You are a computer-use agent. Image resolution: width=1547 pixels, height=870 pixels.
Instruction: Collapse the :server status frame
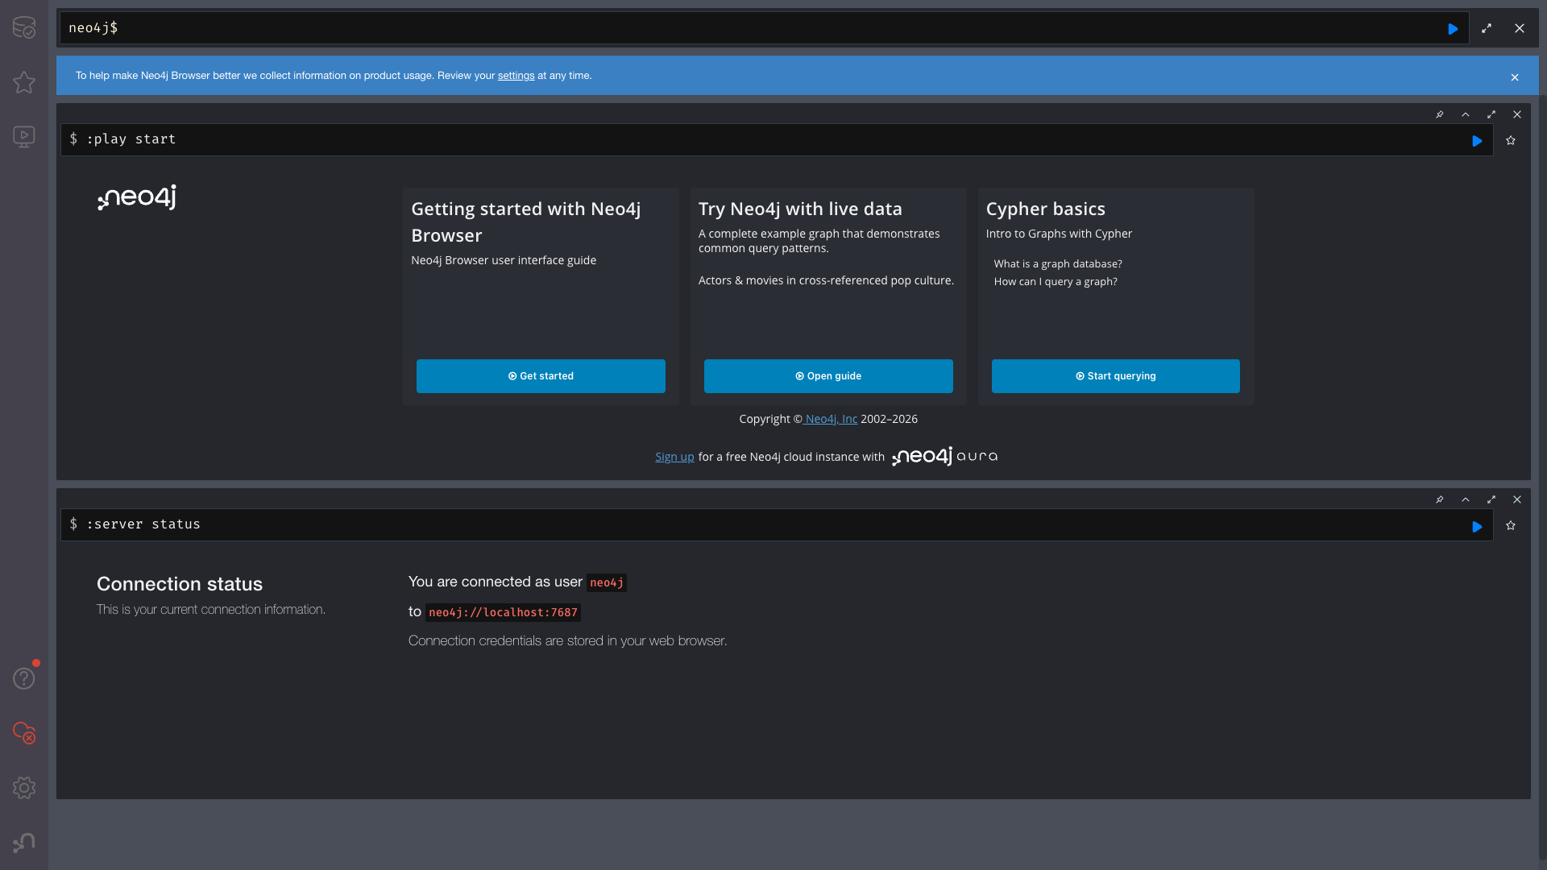[1466, 499]
